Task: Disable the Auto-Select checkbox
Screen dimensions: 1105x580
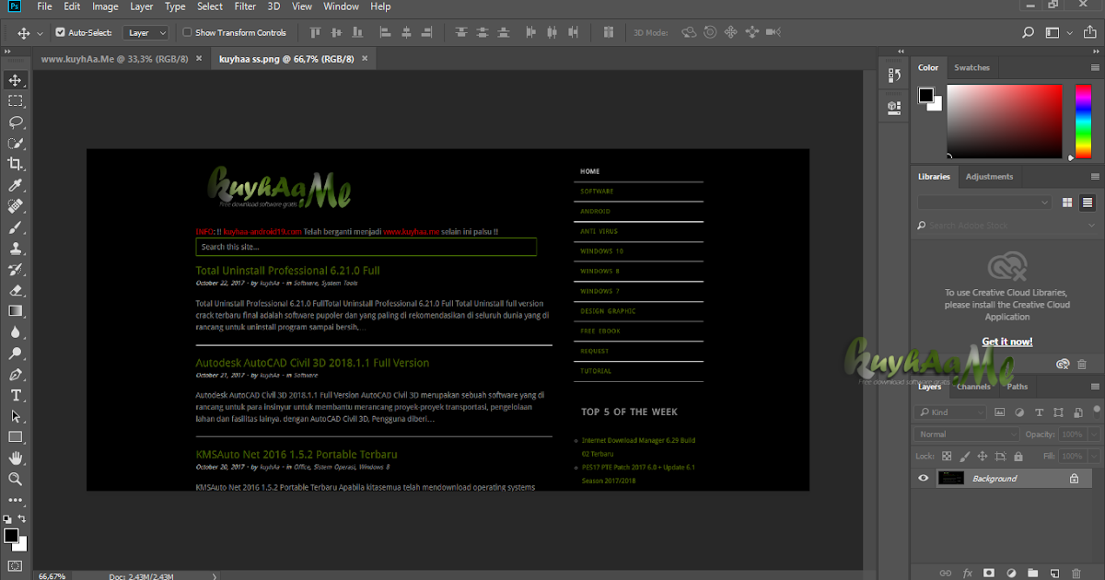Action: pyautogui.click(x=61, y=32)
